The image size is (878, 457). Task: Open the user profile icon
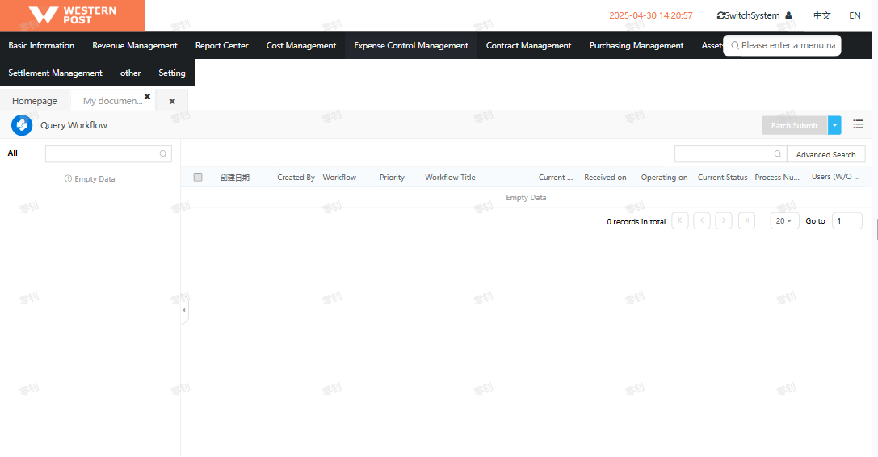pos(788,15)
